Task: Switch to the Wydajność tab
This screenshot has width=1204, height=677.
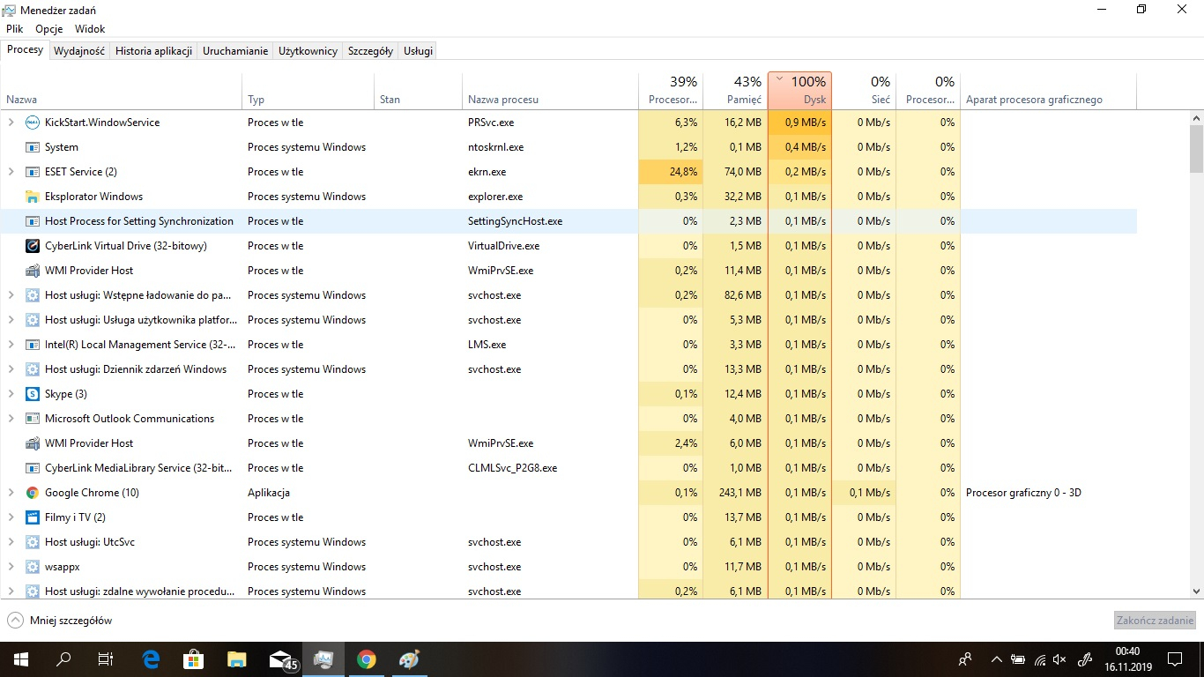Action: (79, 51)
